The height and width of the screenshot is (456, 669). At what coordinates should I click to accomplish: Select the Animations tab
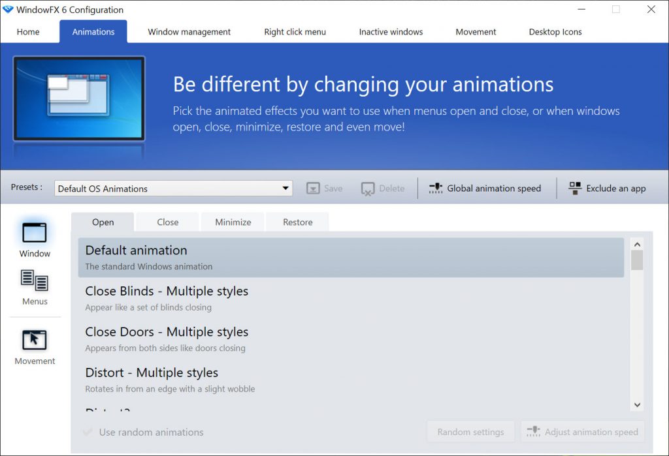click(93, 32)
